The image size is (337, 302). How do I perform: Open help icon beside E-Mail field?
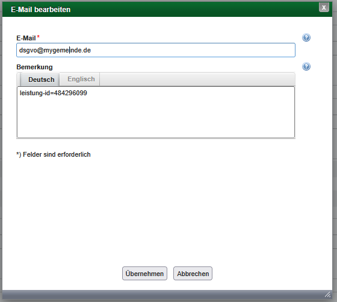306,37
